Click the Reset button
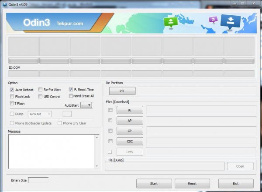 click(192, 183)
